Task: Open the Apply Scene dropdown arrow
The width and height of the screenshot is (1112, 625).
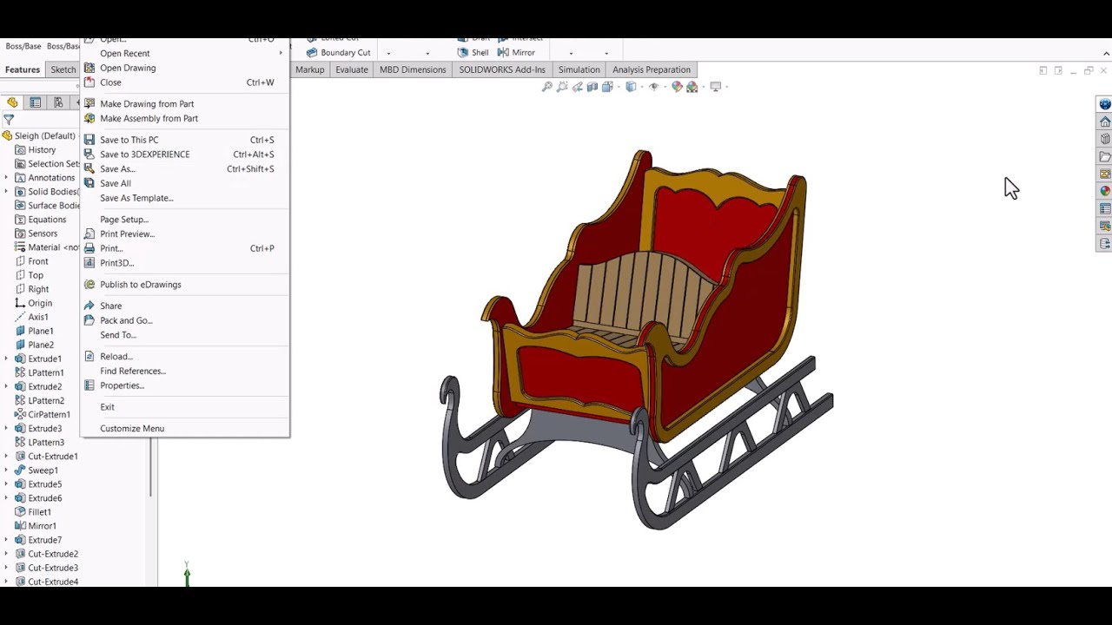Action: pos(704,87)
